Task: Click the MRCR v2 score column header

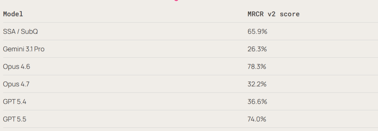Action: pyautogui.click(x=274, y=14)
